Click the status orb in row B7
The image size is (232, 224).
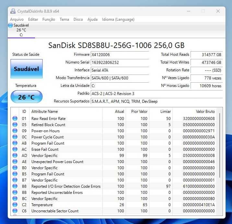(x=15, y=180)
